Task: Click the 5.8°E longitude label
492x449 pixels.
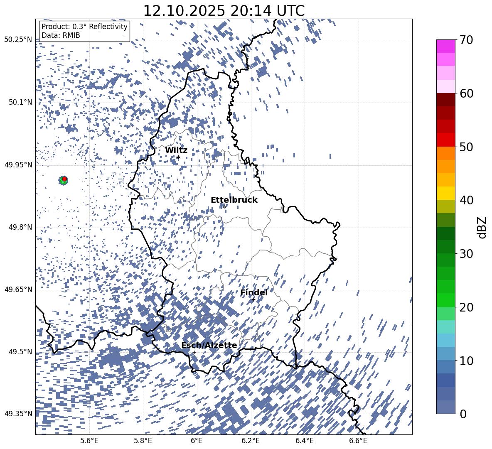Action: [x=143, y=441]
